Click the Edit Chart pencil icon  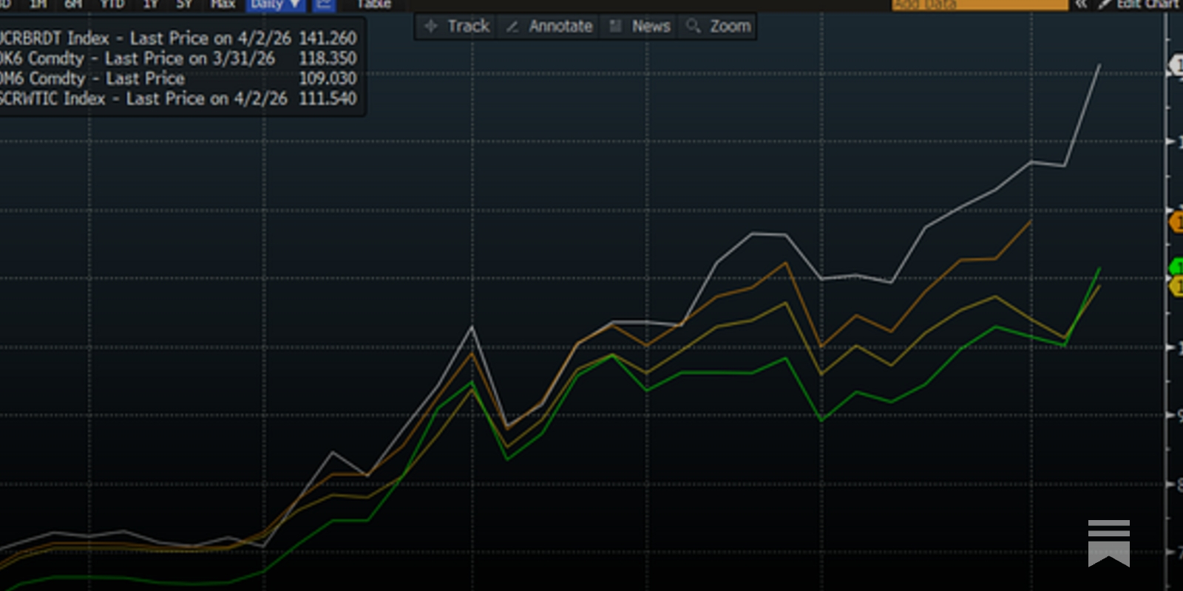1105,4
